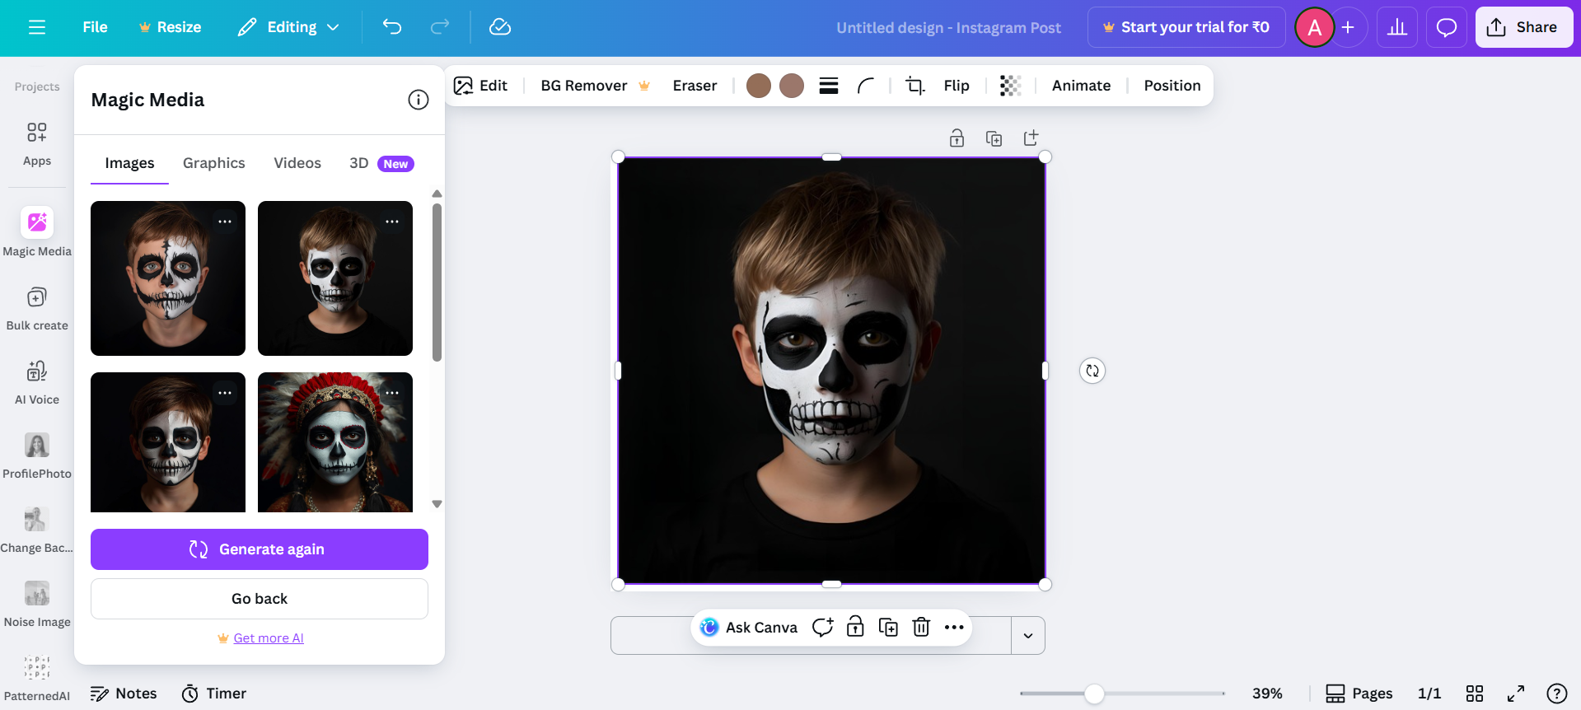Open the transparency checkerboard icon
This screenshot has width=1581, height=710.
(x=1010, y=86)
